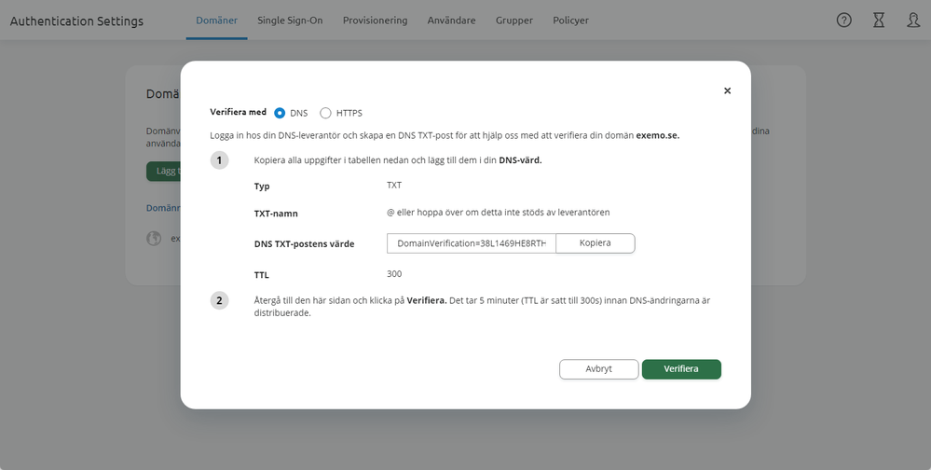Image resolution: width=931 pixels, height=470 pixels.
Task: Click the step 1 number badge
Action: [219, 160]
